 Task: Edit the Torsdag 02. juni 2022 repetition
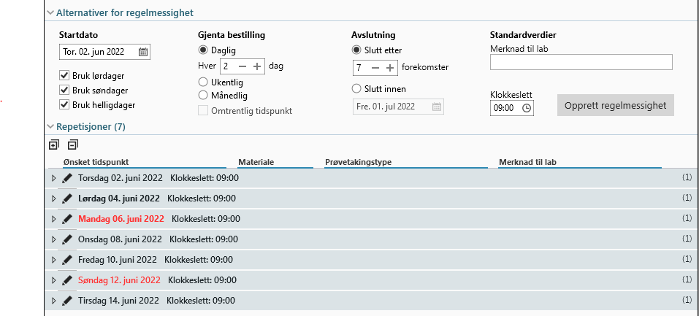[x=67, y=178]
